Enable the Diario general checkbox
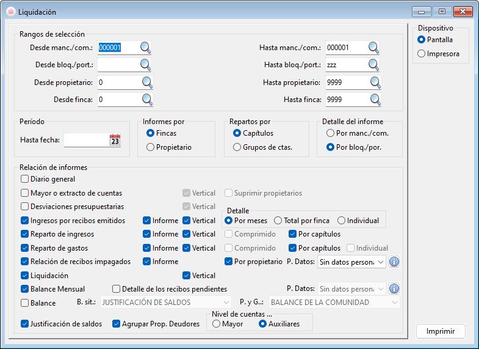The width and height of the screenshot is (479, 349). click(25, 179)
